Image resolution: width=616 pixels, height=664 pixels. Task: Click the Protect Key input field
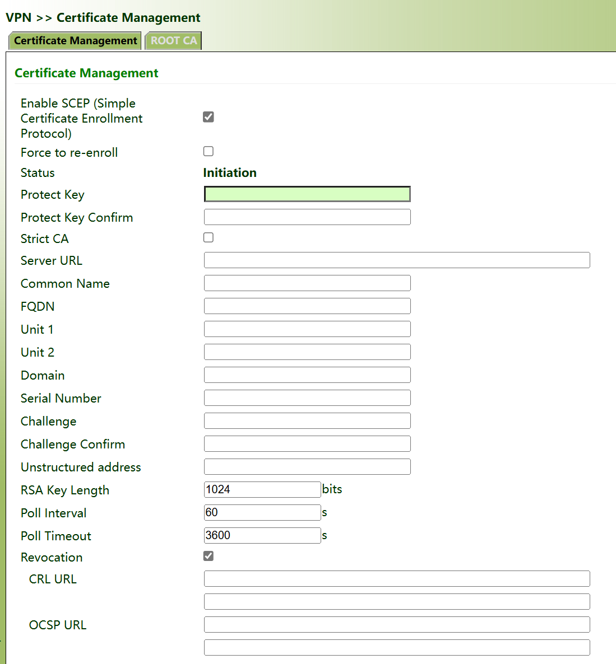(x=307, y=194)
